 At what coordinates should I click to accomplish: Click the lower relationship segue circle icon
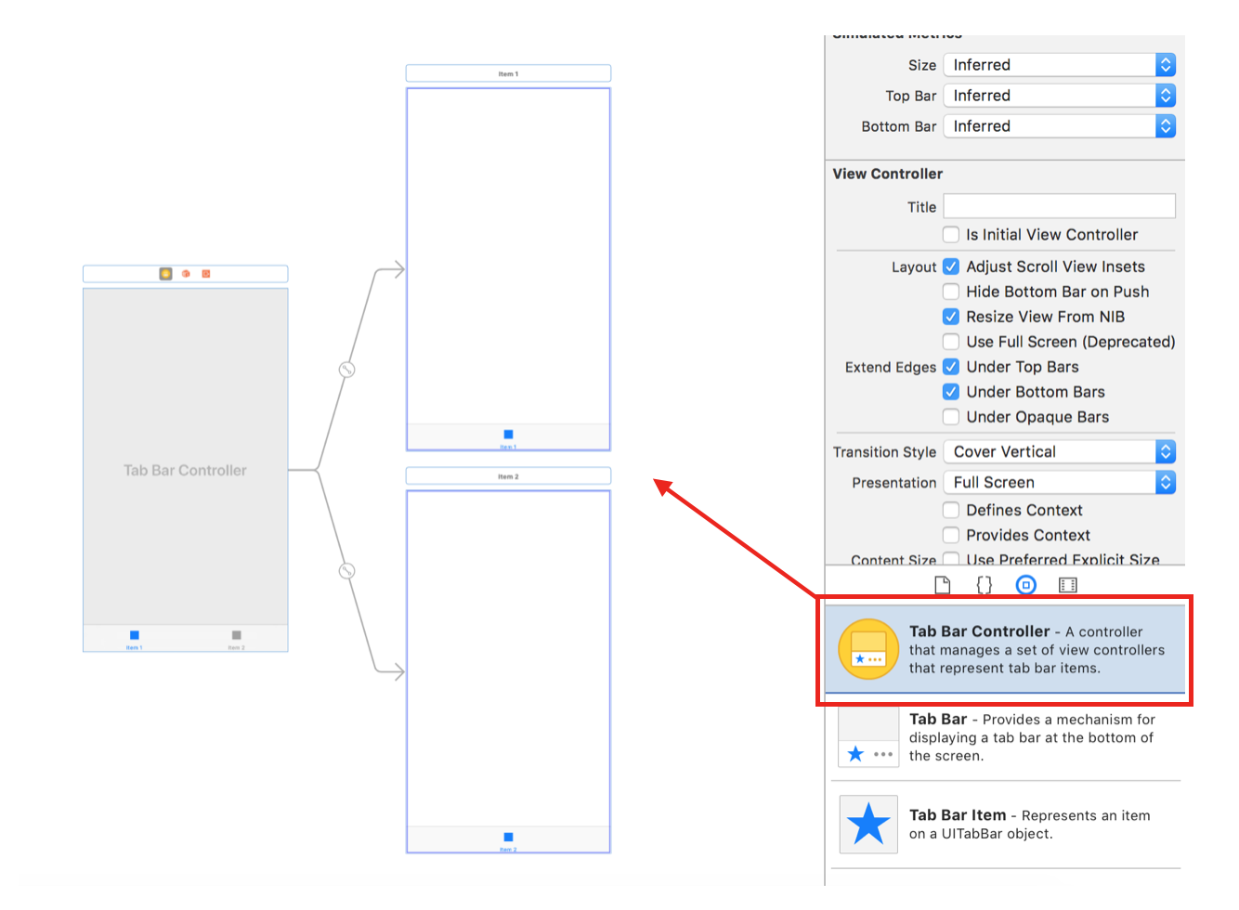pyautogui.click(x=346, y=571)
